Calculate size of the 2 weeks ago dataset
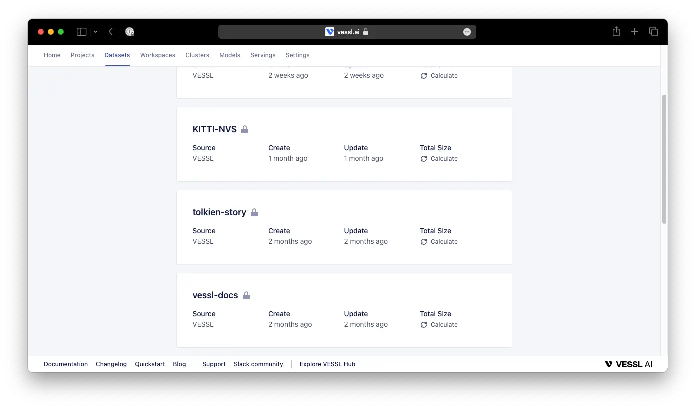The height and width of the screenshot is (409, 696). [439, 76]
